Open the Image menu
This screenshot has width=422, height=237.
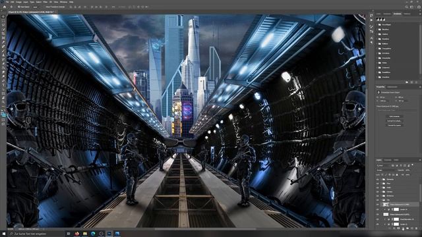[18, 2]
